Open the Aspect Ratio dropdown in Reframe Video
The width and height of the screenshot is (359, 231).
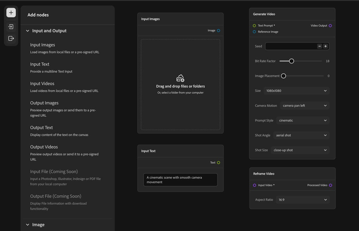point(303,199)
